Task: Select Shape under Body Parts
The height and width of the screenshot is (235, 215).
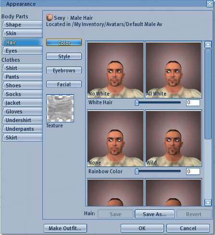Action: [x=22, y=25]
